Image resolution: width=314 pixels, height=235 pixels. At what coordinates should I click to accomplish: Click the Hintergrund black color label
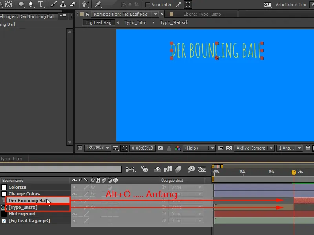point(4,214)
